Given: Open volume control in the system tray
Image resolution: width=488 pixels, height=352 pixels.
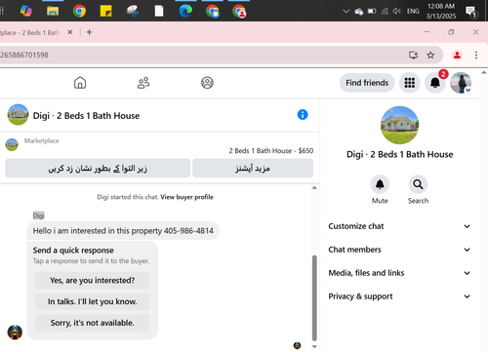Looking at the screenshot, I should tap(396, 12).
